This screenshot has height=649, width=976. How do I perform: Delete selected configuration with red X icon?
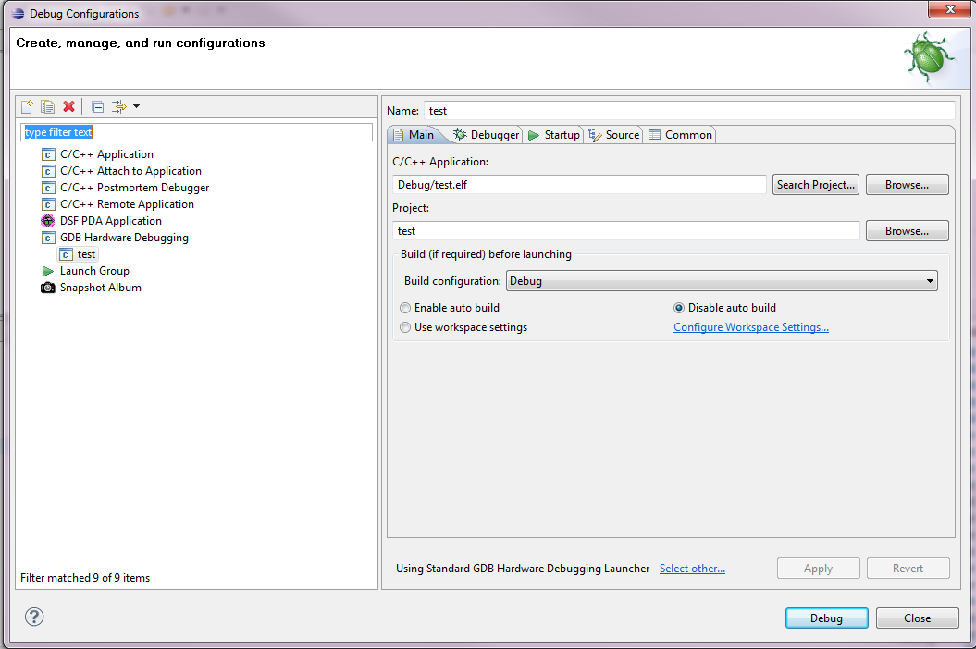coord(68,107)
